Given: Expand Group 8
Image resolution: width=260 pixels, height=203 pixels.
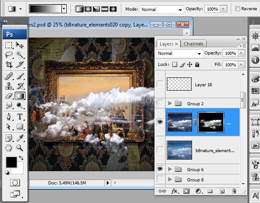Looking at the screenshot, I should pyautogui.click(x=170, y=180).
